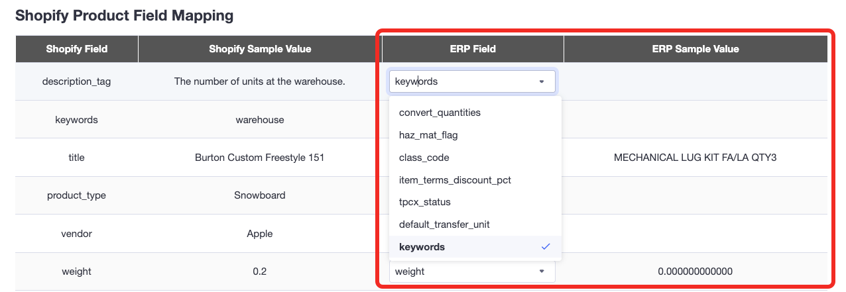Click the ERP Field column header
Image resolution: width=846 pixels, height=292 pixels.
coord(473,49)
